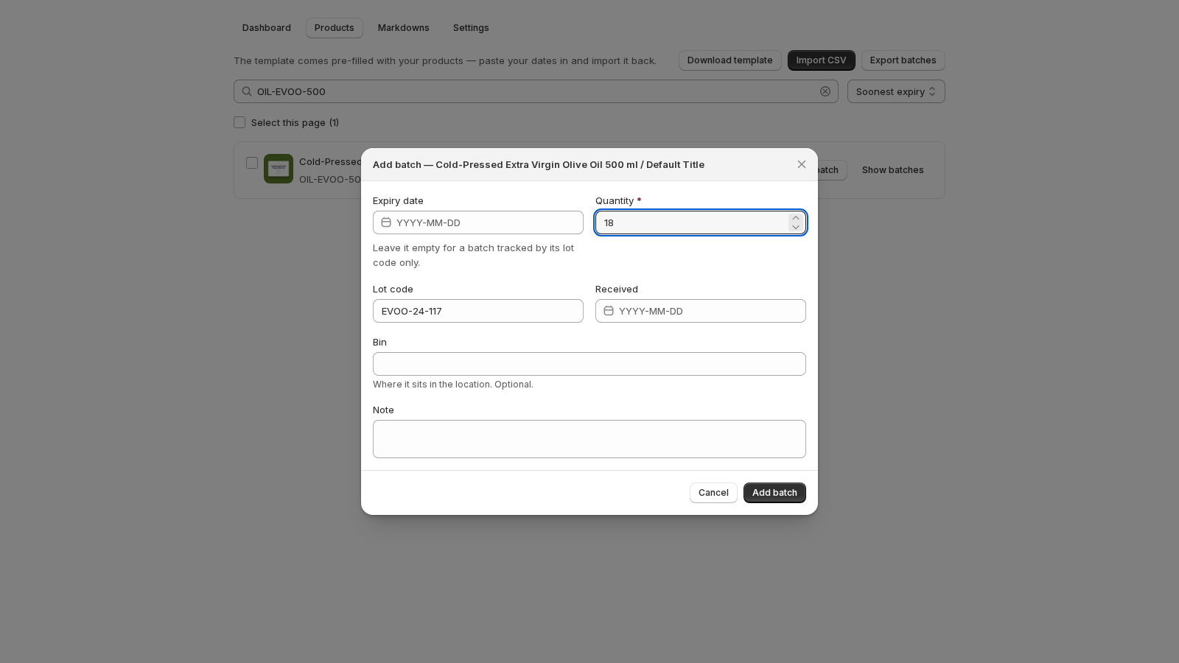Screen dimensions: 1179x663
Task: Open the Soonest expiry sort dropdown
Action: point(896,91)
